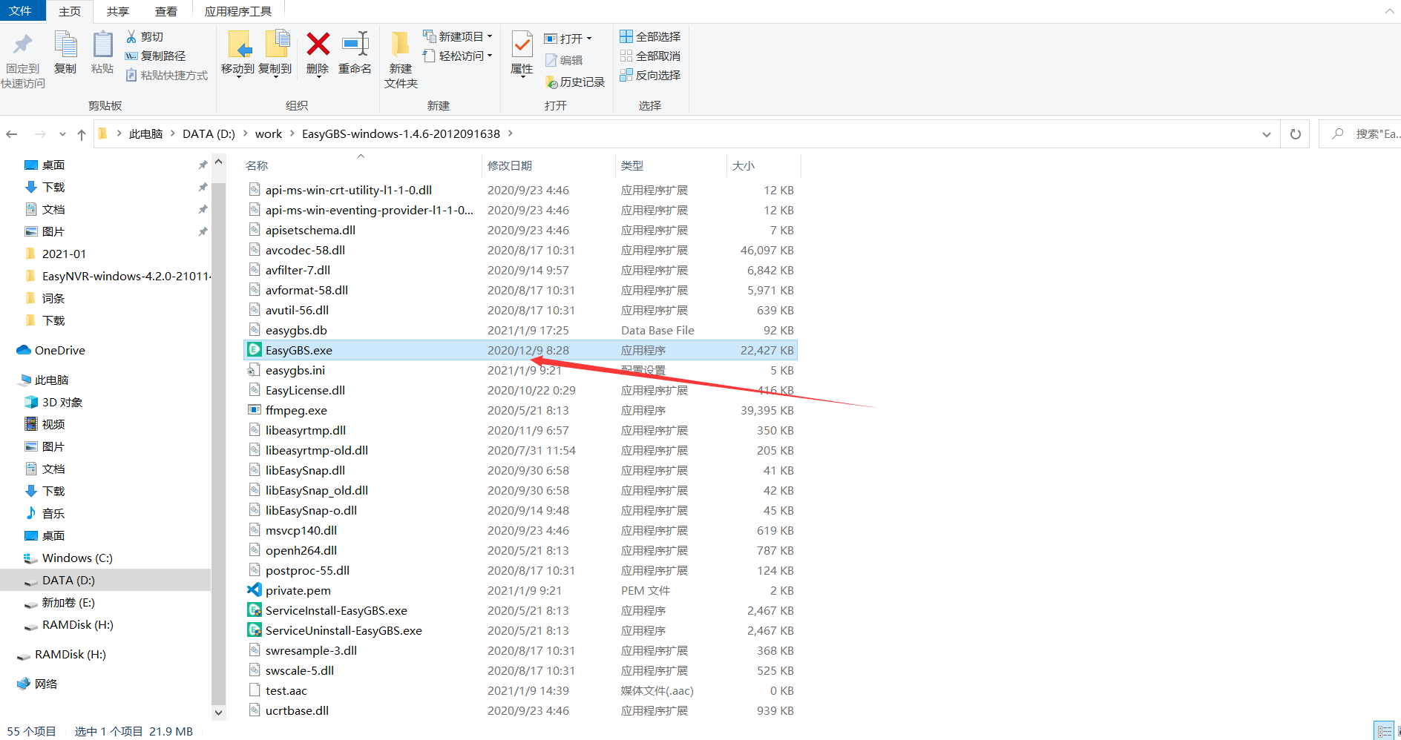Open Properties of the selected file

click(x=522, y=53)
